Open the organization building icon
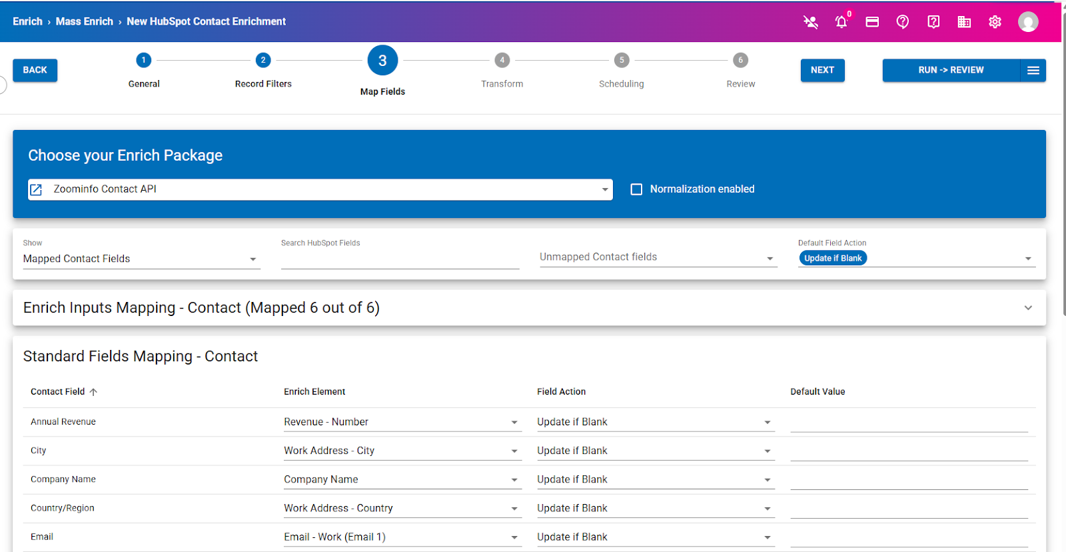1066x552 pixels. point(964,22)
